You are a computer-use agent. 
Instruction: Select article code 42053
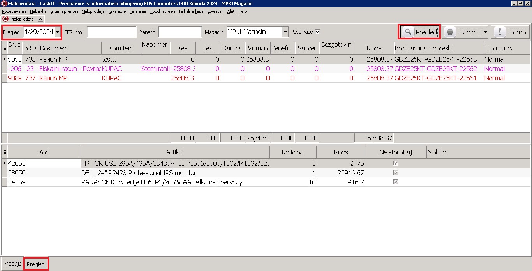[44, 163]
